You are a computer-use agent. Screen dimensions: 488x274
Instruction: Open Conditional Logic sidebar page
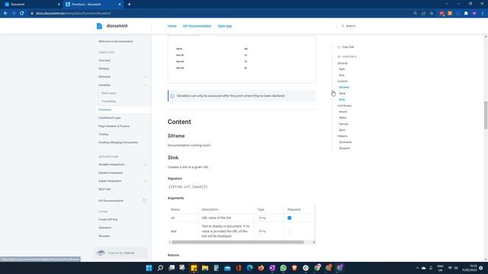click(x=110, y=118)
